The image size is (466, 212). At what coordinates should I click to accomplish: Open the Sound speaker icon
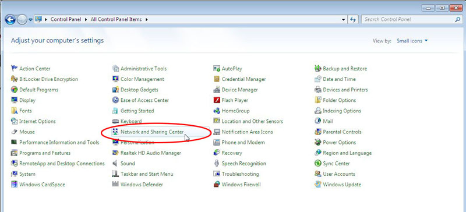115,164
